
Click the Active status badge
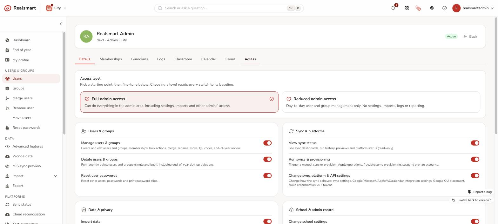[451, 36]
